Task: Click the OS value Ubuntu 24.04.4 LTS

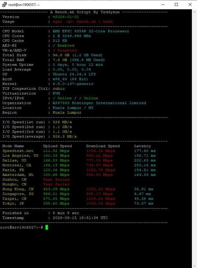Action: 74,74
